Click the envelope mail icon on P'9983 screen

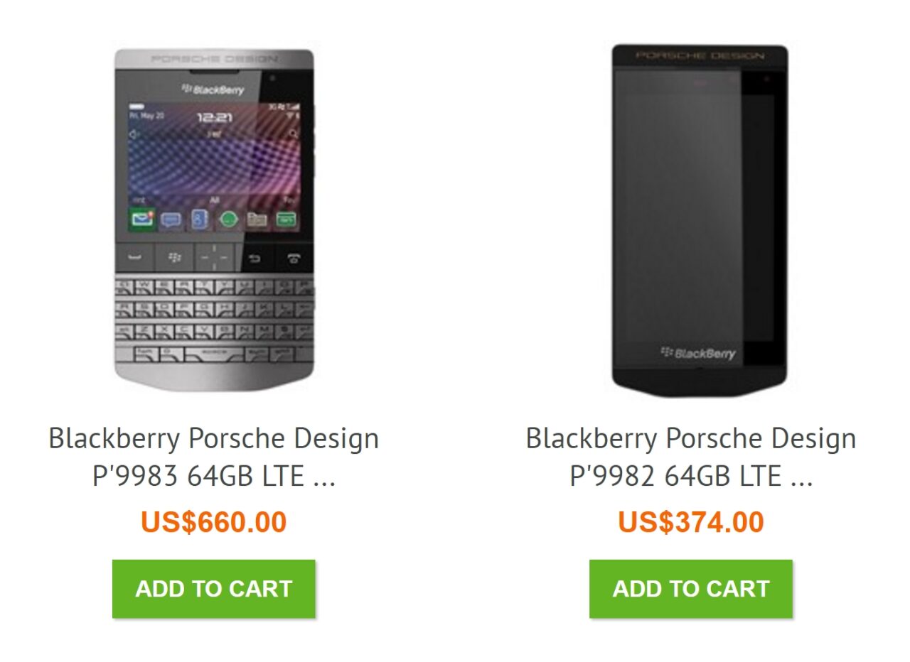tap(142, 219)
